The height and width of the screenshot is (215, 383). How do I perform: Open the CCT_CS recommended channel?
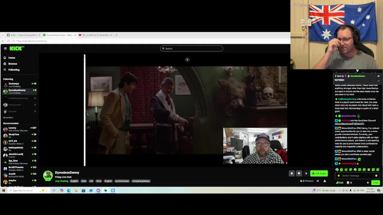click(19, 142)
